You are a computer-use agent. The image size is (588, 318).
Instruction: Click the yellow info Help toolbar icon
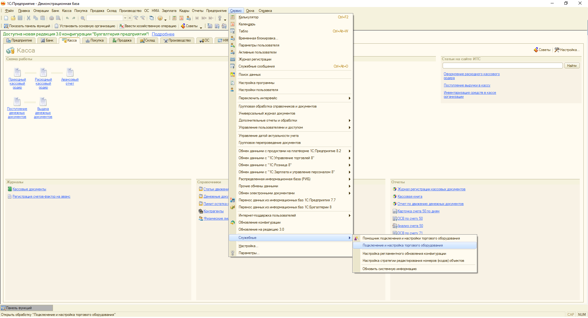160,18
